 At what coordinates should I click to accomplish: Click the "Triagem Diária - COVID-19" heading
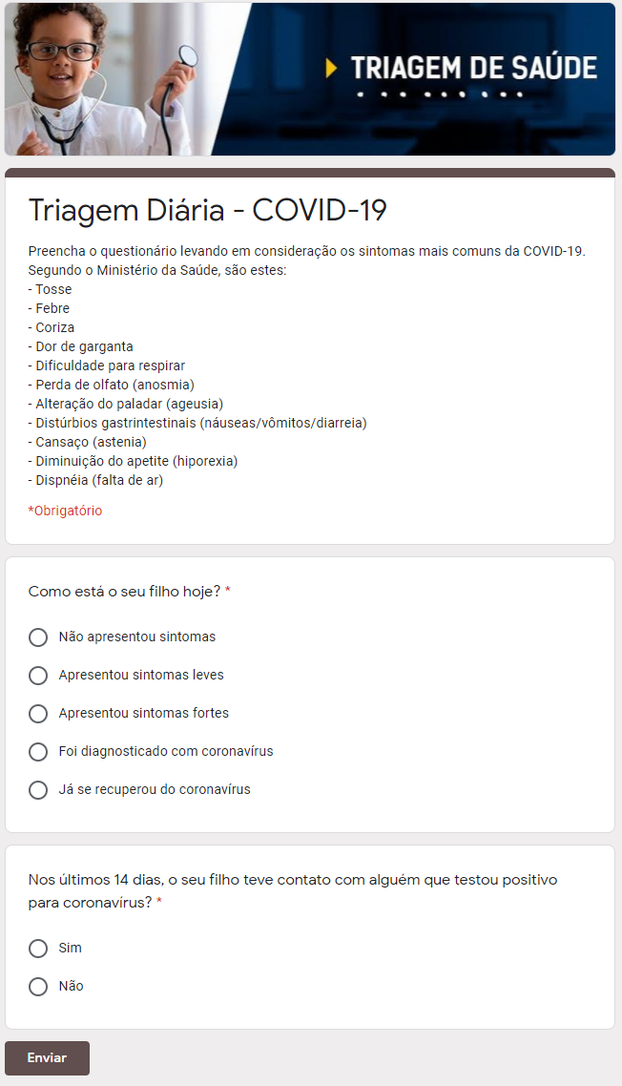(x=208, y=210)
